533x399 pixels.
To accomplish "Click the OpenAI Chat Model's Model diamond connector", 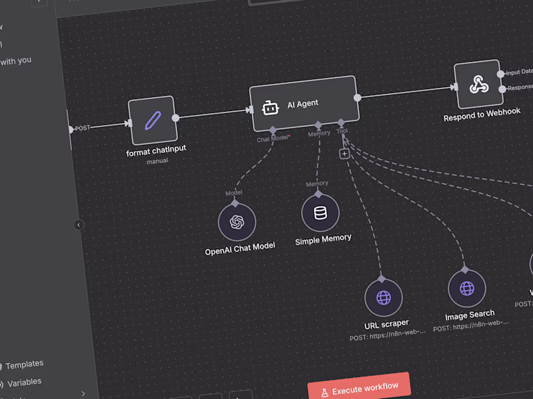I will (x=235, y=203).
